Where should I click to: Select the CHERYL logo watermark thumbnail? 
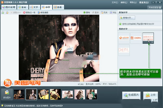(x=136, y=38)
